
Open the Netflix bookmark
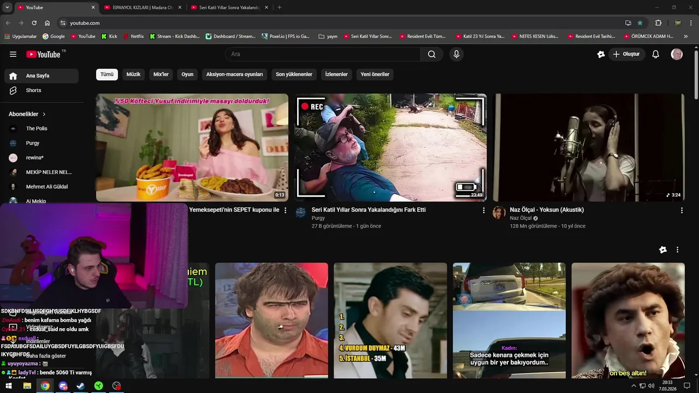tap(134, 37)
